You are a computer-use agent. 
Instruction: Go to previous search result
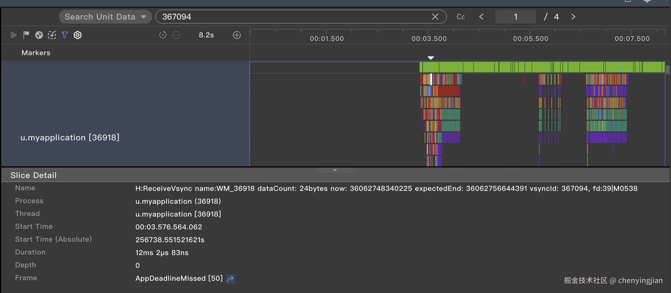[481, 17]
